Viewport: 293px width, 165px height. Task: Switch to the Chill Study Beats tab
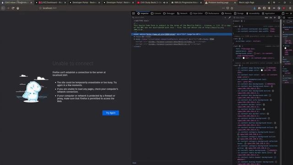point(152,3)
